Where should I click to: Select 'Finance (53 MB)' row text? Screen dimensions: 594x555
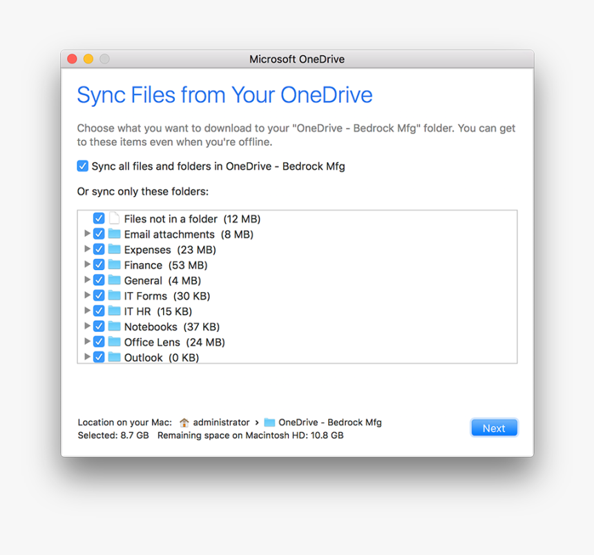point(166,265)
